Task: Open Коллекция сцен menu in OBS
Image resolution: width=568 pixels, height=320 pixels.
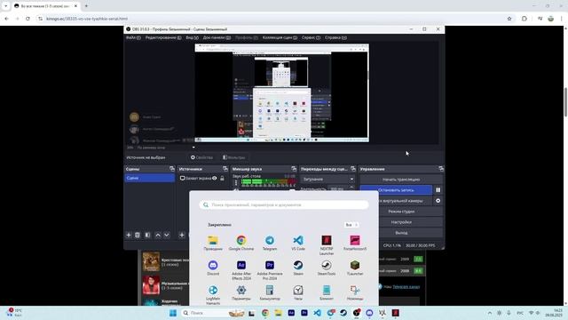Action: click(280, 37)
